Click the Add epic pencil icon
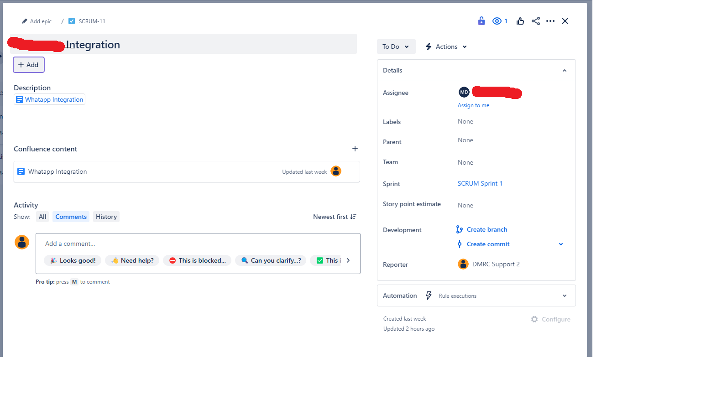 point(25,21)
